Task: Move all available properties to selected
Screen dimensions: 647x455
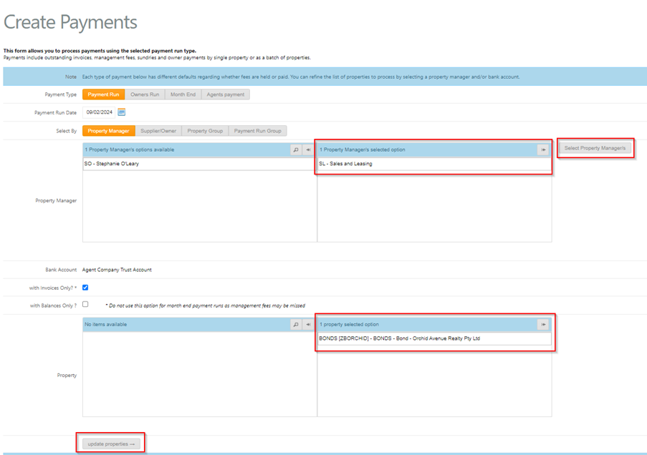Action: coord(308,325)
